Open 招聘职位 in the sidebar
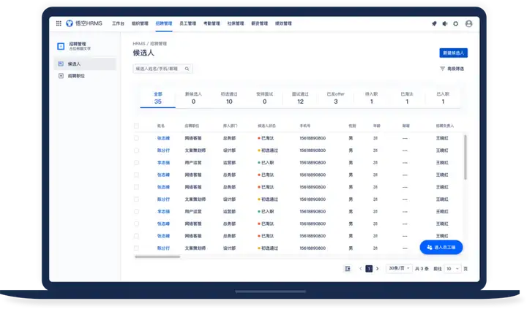 click(x=86, y=76)
